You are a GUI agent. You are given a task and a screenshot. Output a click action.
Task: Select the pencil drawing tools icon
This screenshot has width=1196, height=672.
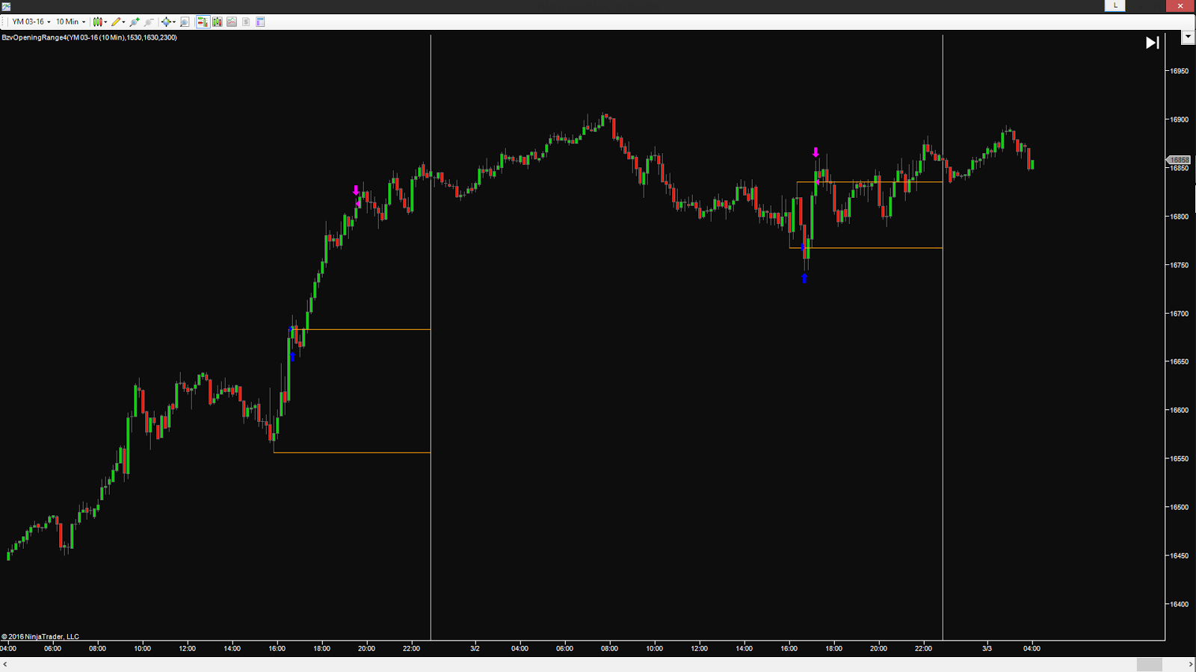click(x=116, y=22)
